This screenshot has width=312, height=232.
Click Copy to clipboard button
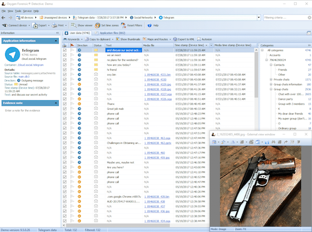98,39
